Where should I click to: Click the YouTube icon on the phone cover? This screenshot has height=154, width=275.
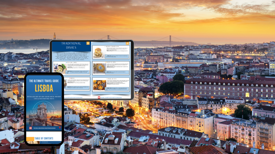pos(31,128)
